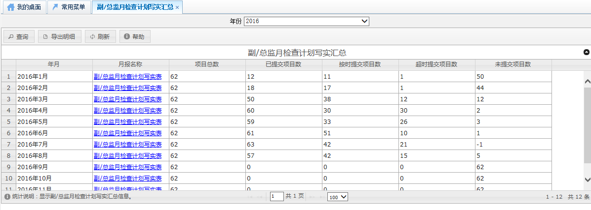
Task: Click the first page pagination icon
Action: click(x=250, y=197)
